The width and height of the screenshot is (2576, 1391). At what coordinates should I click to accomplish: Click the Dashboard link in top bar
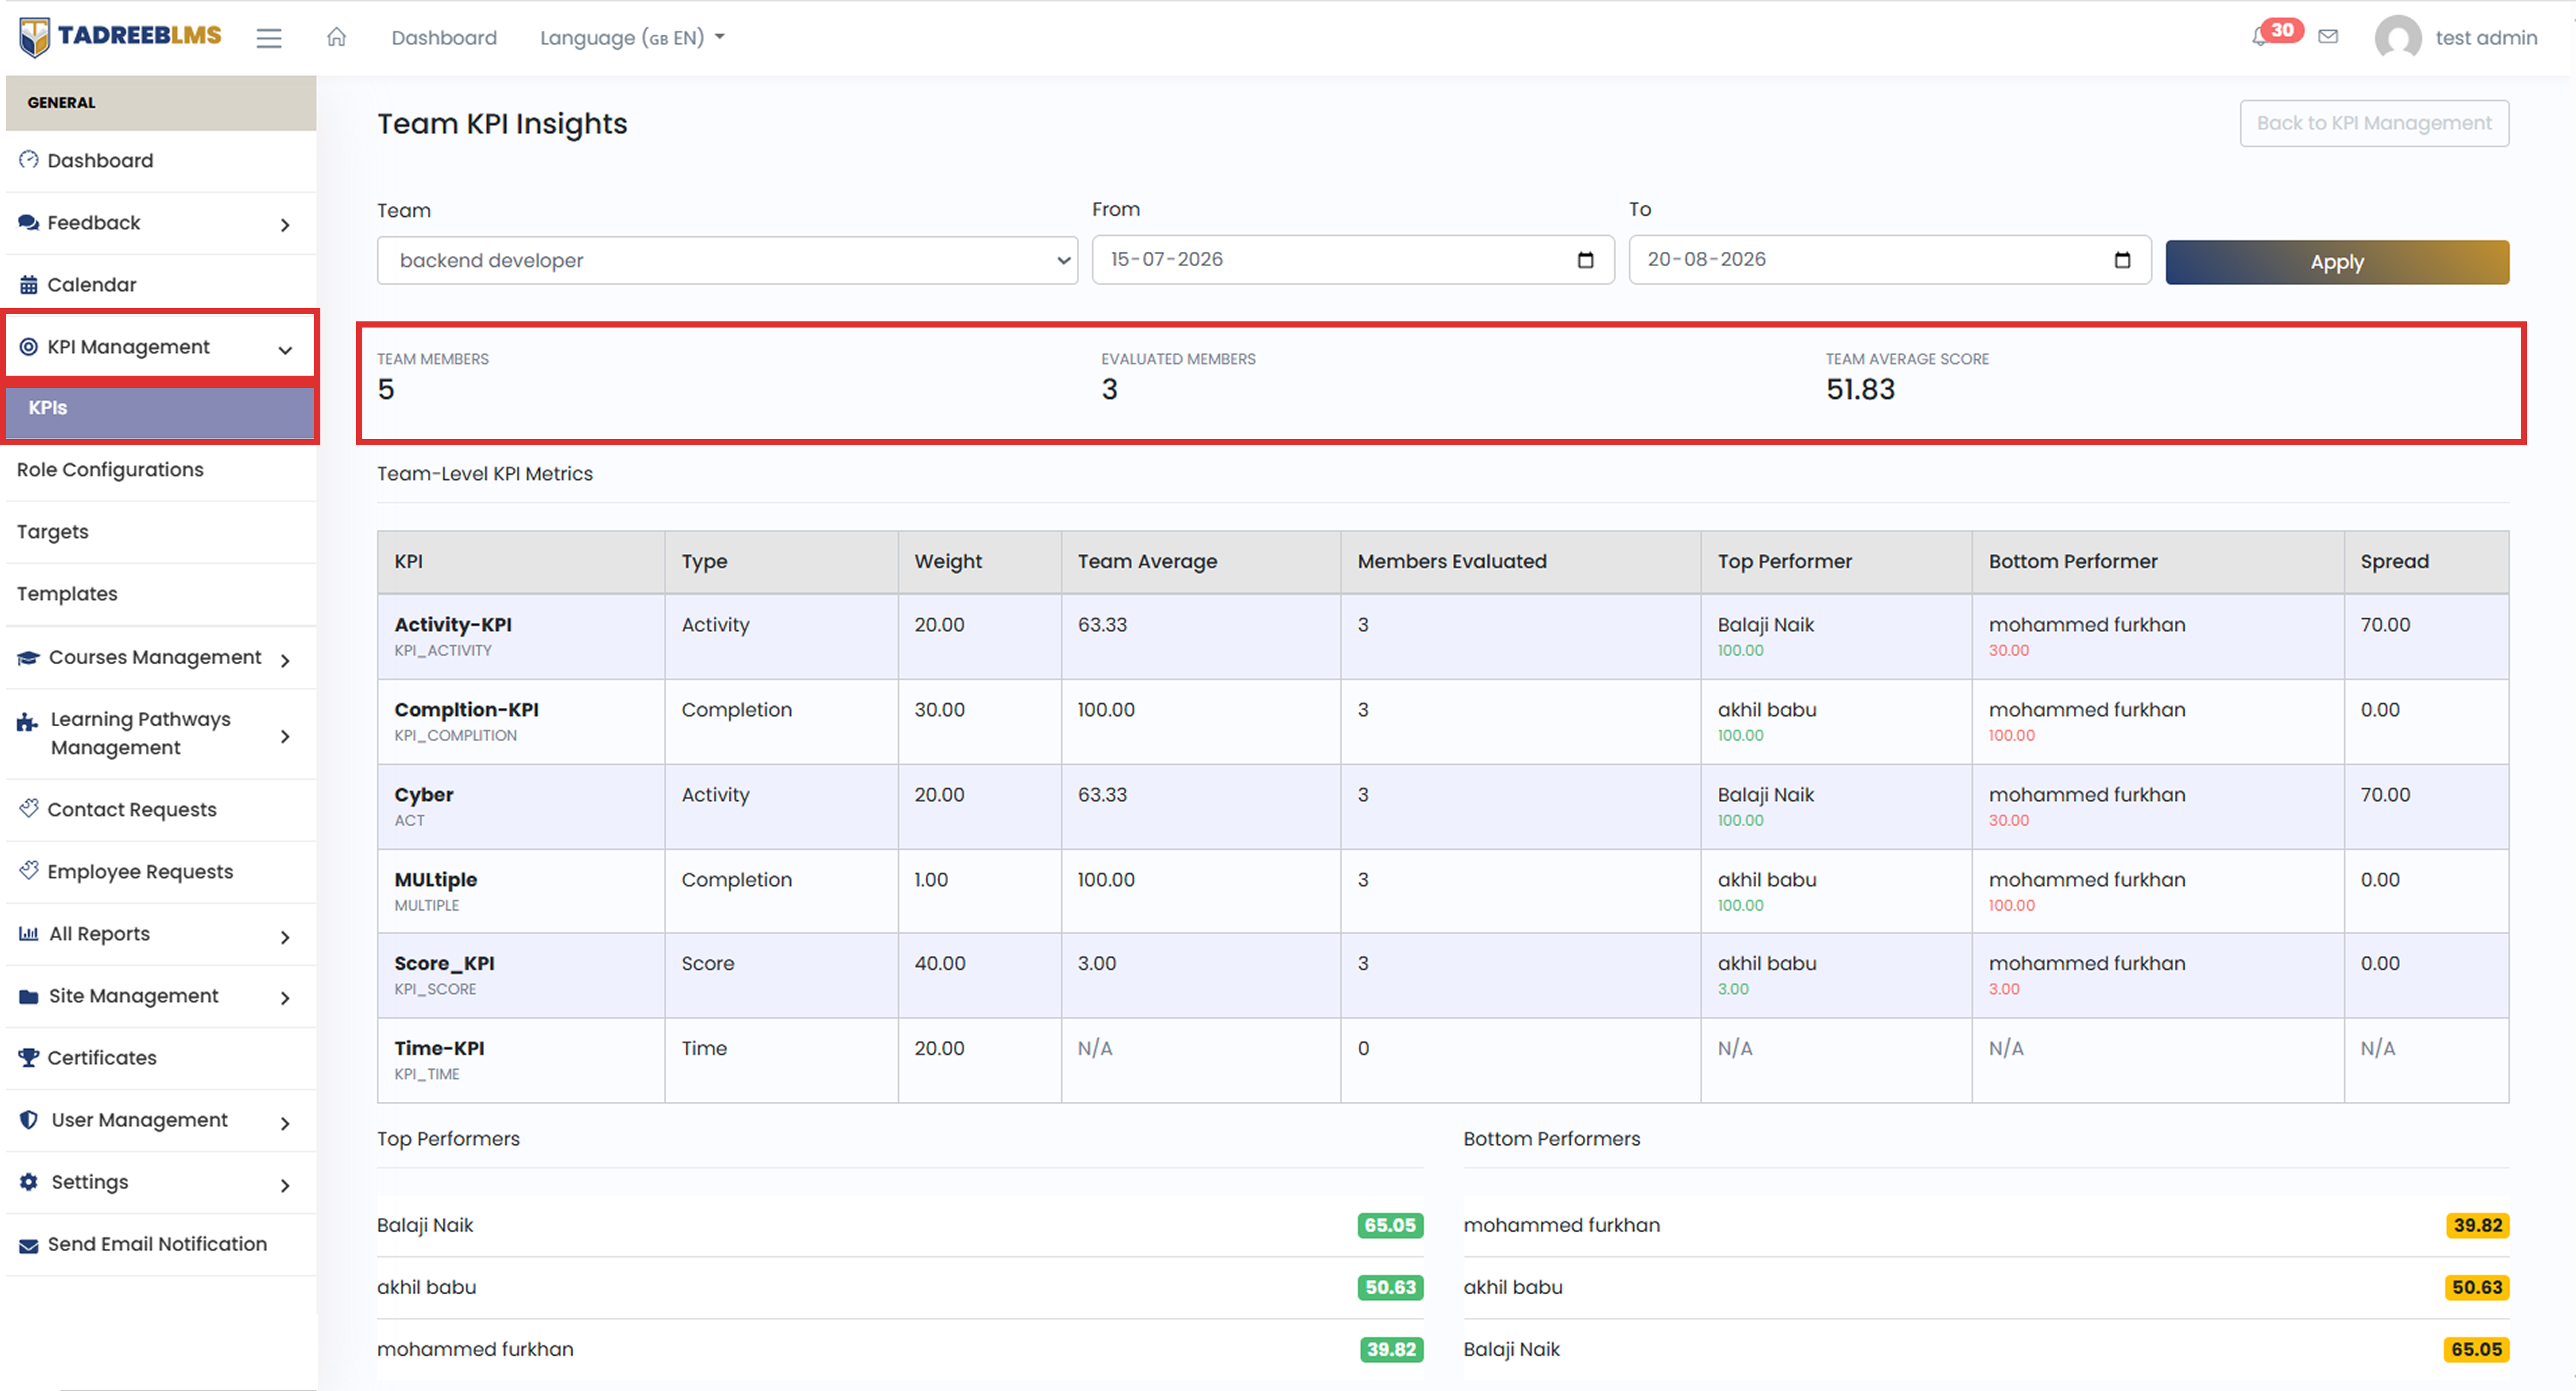pos(444,38)
